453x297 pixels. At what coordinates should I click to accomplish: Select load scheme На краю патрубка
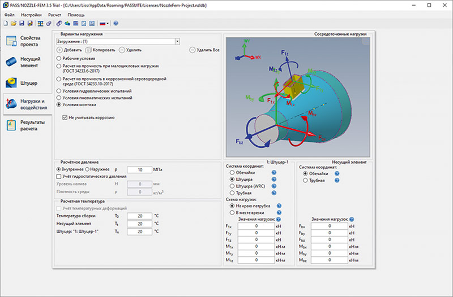point(232,206)
